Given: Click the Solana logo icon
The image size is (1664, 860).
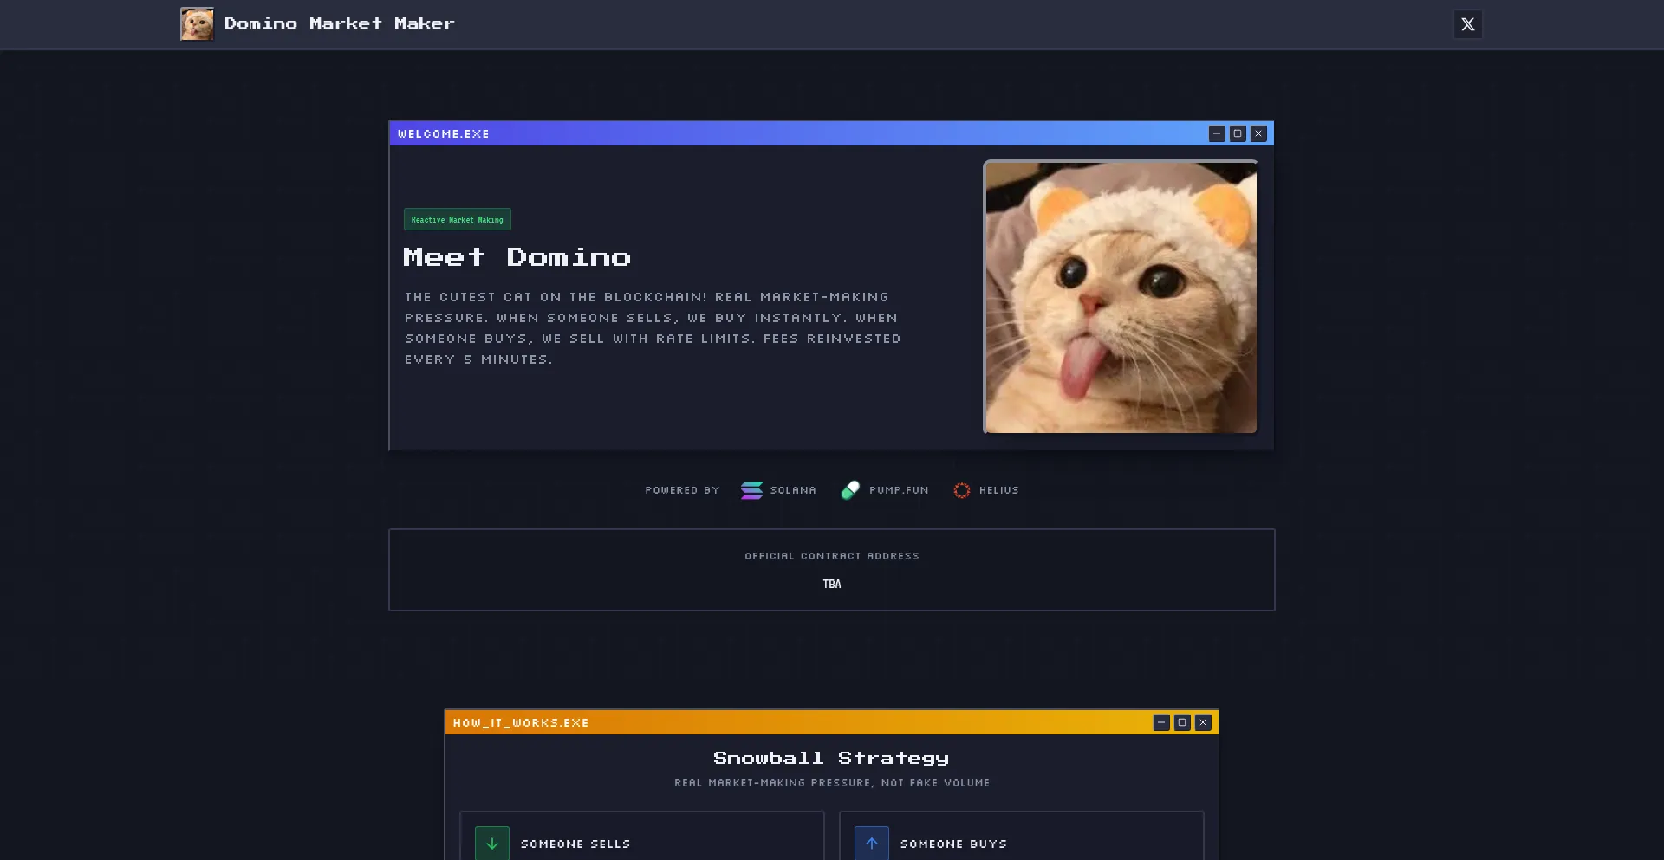Looking at the screenshot, I should click(x=751, y=490).
